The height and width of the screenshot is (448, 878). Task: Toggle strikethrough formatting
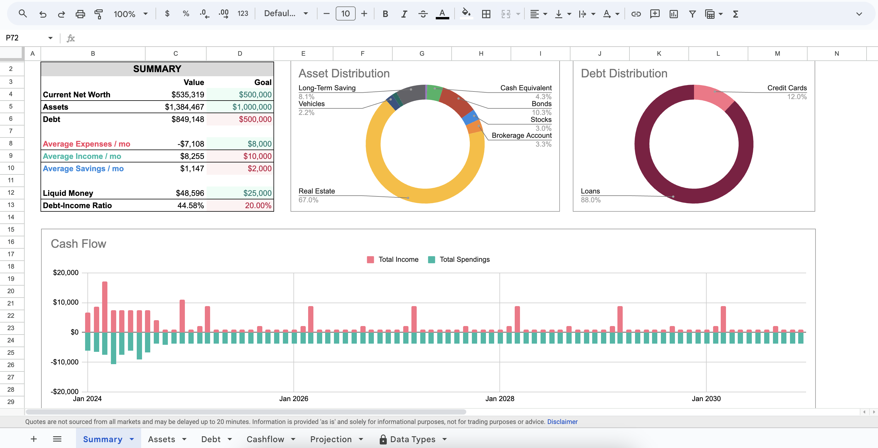click(423, 14)
